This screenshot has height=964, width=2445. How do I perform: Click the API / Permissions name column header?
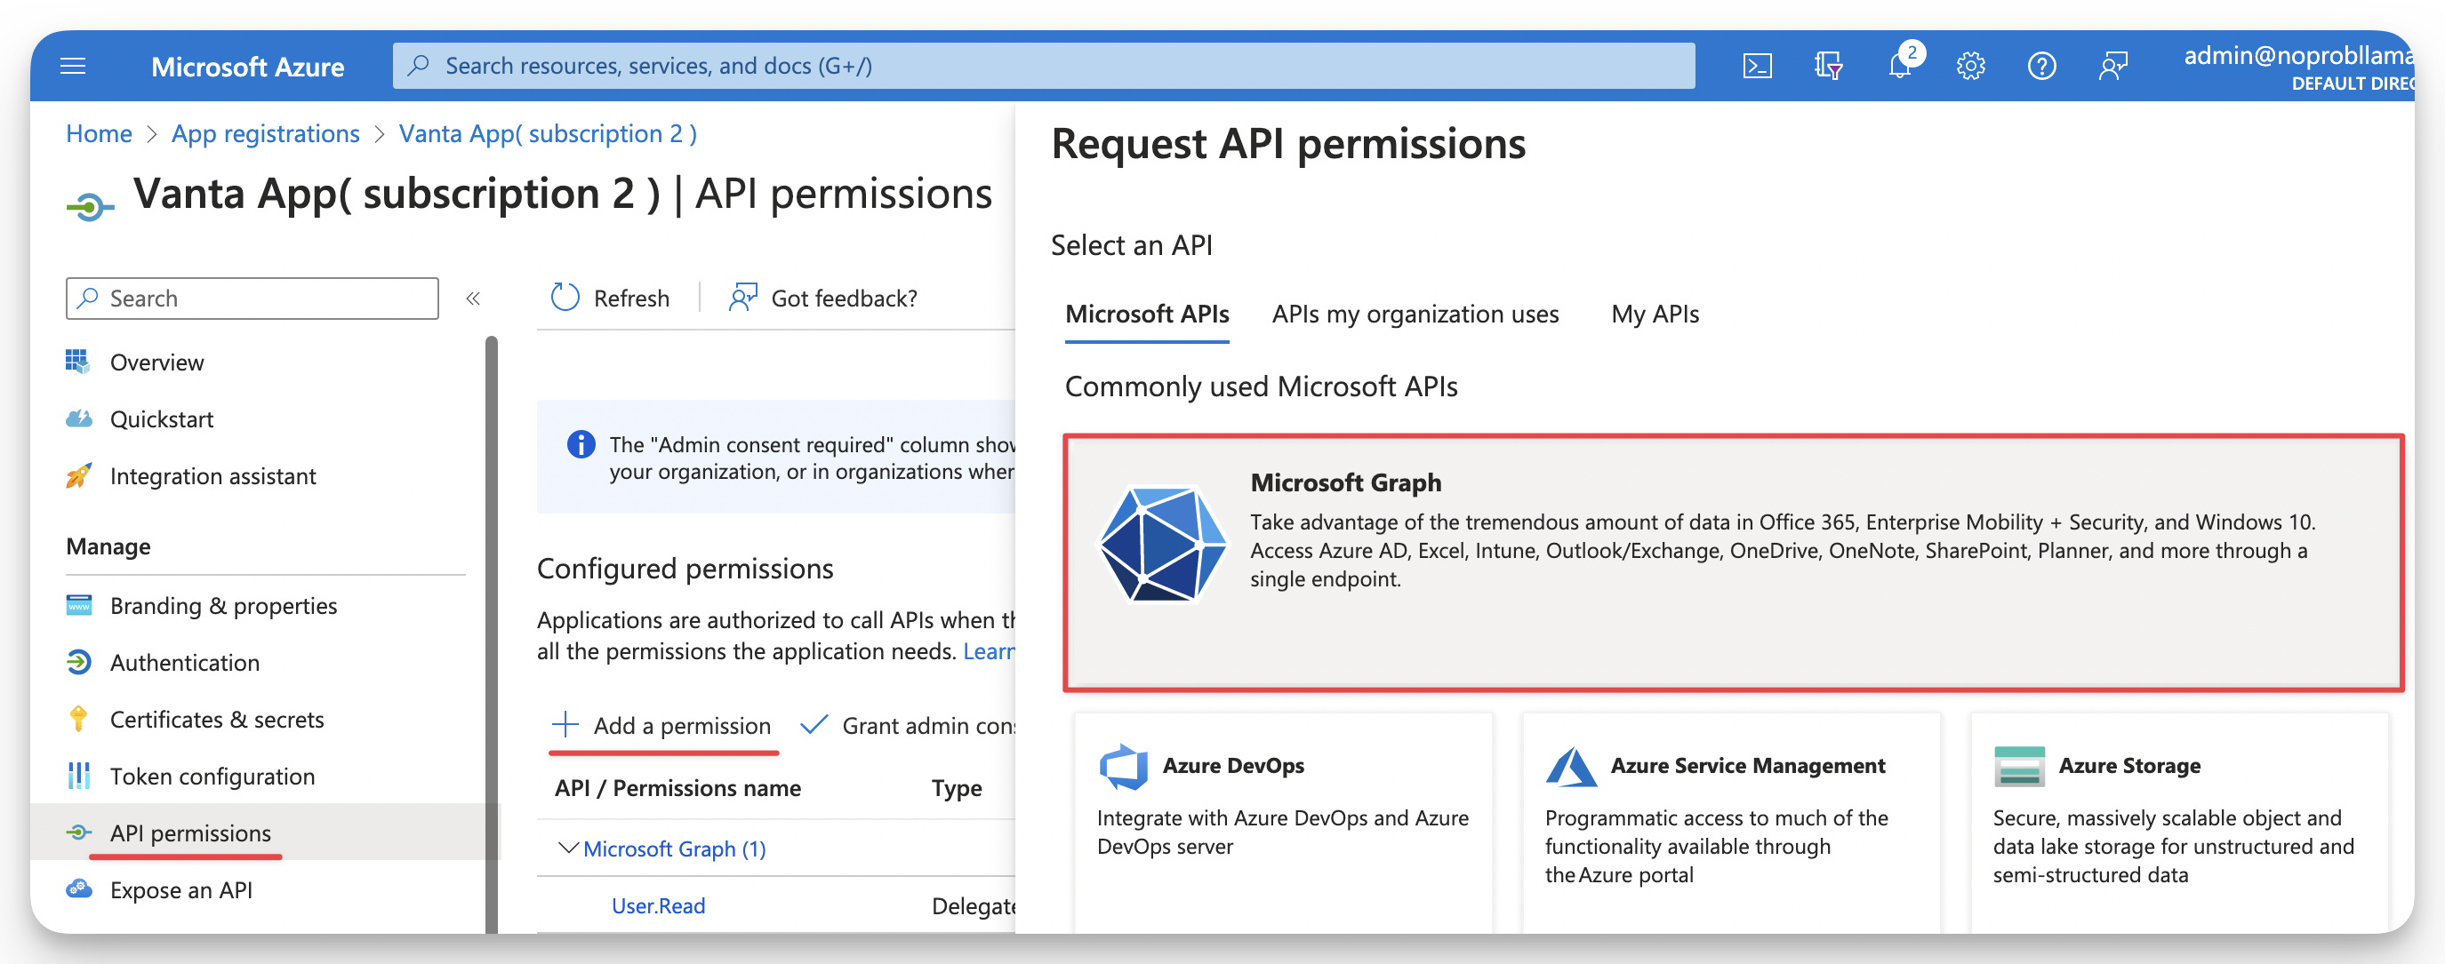pyautogui.click(x=677, y=787)
